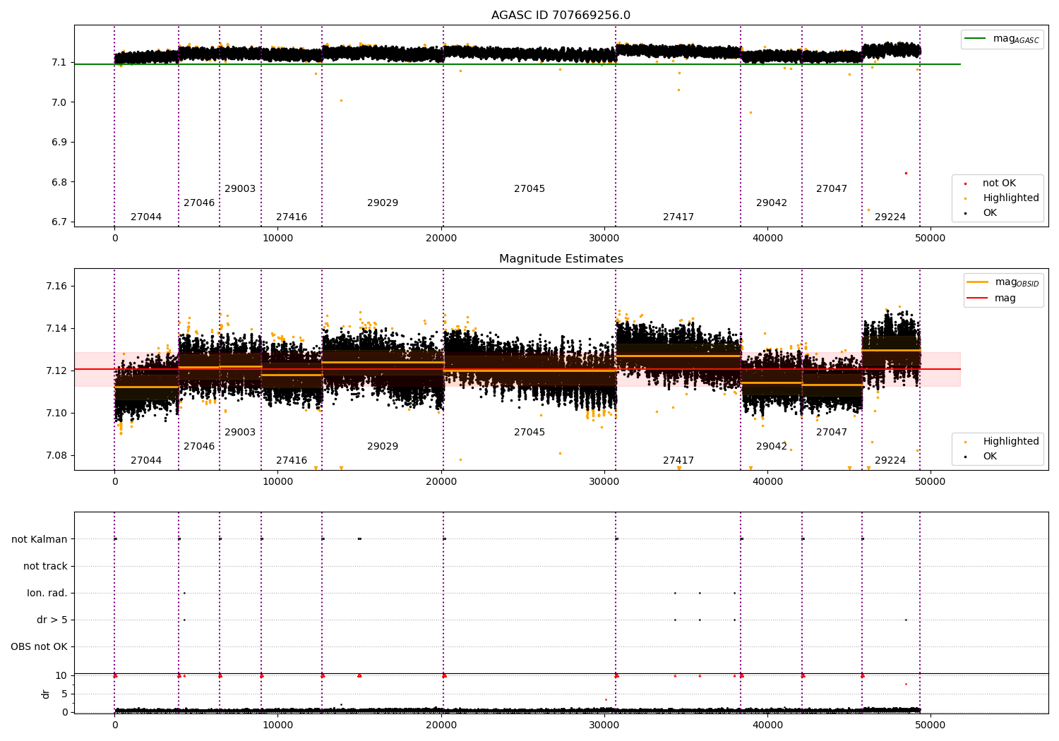
Task: Click OBSID label 27044 in the top plot
Action: (146, 217)
